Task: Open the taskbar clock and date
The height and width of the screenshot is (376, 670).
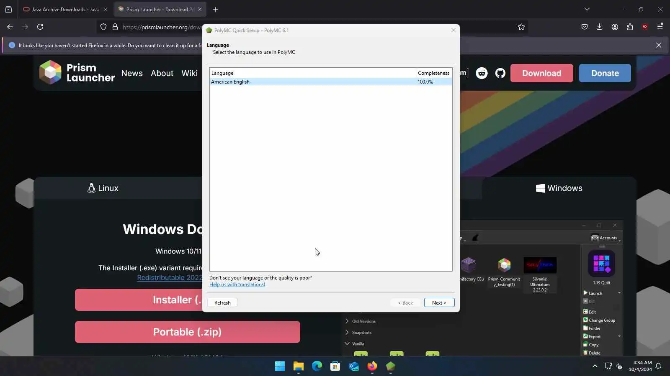Action: point(640,366)
